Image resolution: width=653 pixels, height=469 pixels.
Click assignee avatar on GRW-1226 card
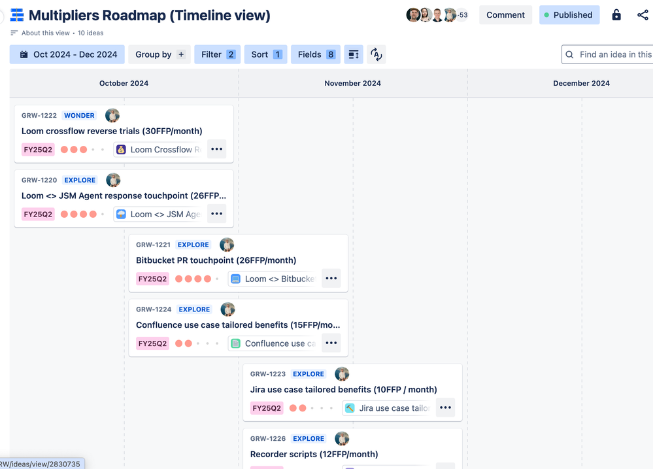[342, 438]
